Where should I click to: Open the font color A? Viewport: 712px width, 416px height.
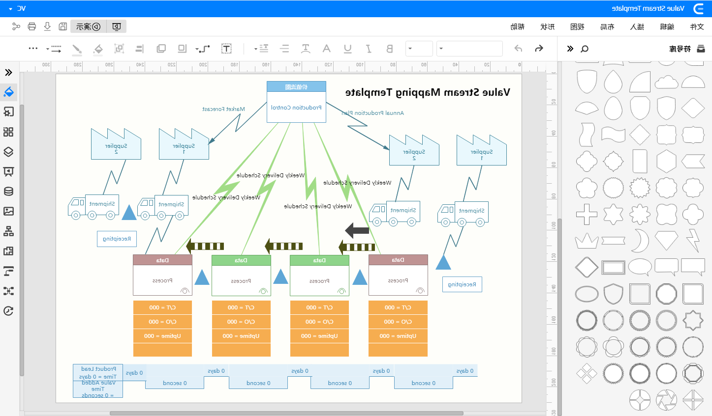tap(327, 48)
